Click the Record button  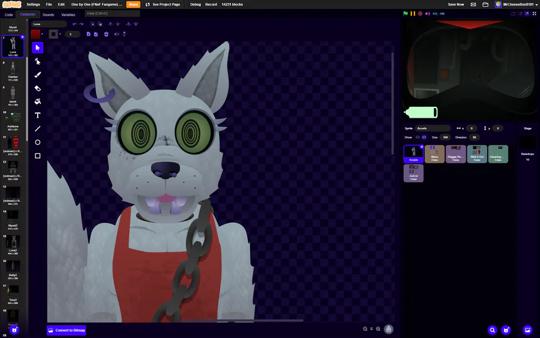click(211, 4)
